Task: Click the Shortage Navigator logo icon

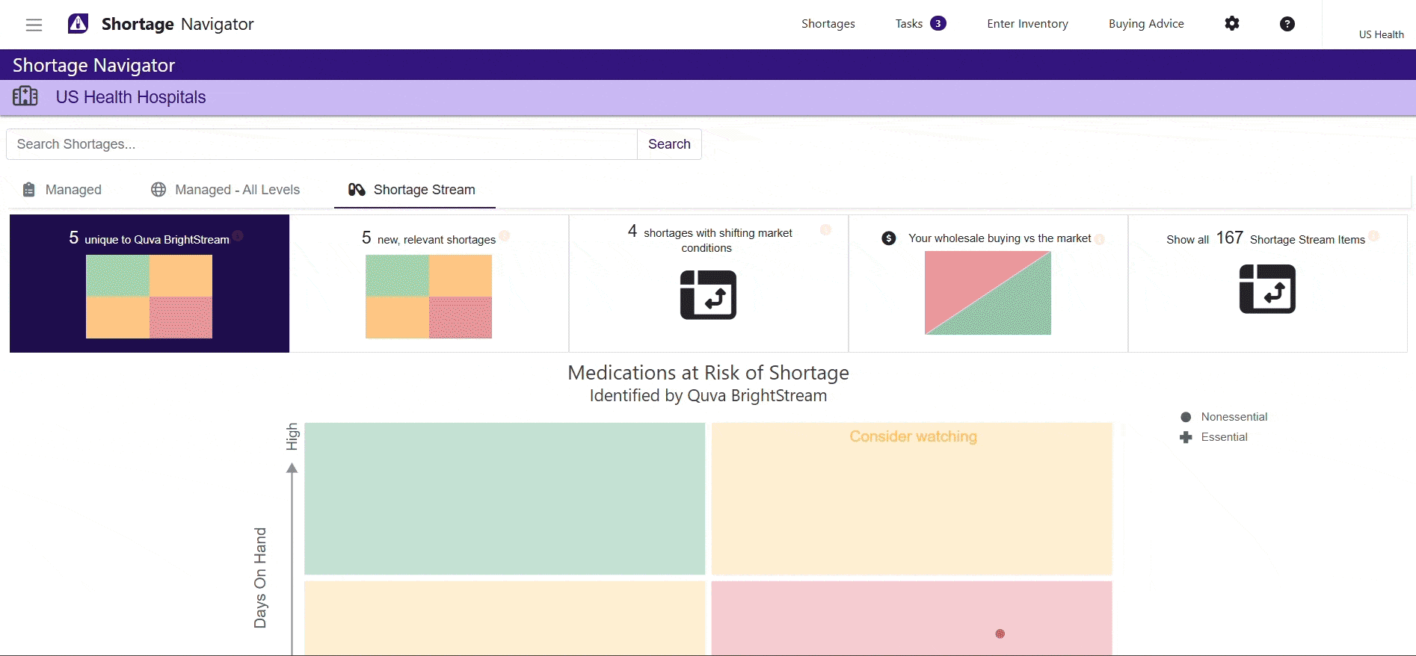Action: pyautogui.click(x=79, y=24)
